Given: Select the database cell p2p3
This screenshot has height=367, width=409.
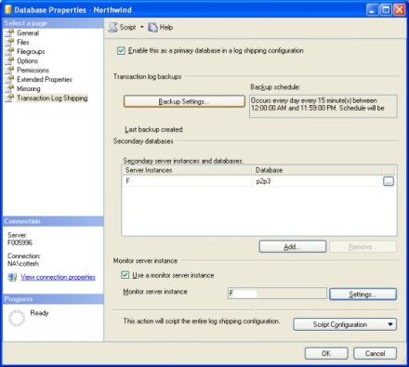Looking at the screenshot, I should click(x=317, y=181).
